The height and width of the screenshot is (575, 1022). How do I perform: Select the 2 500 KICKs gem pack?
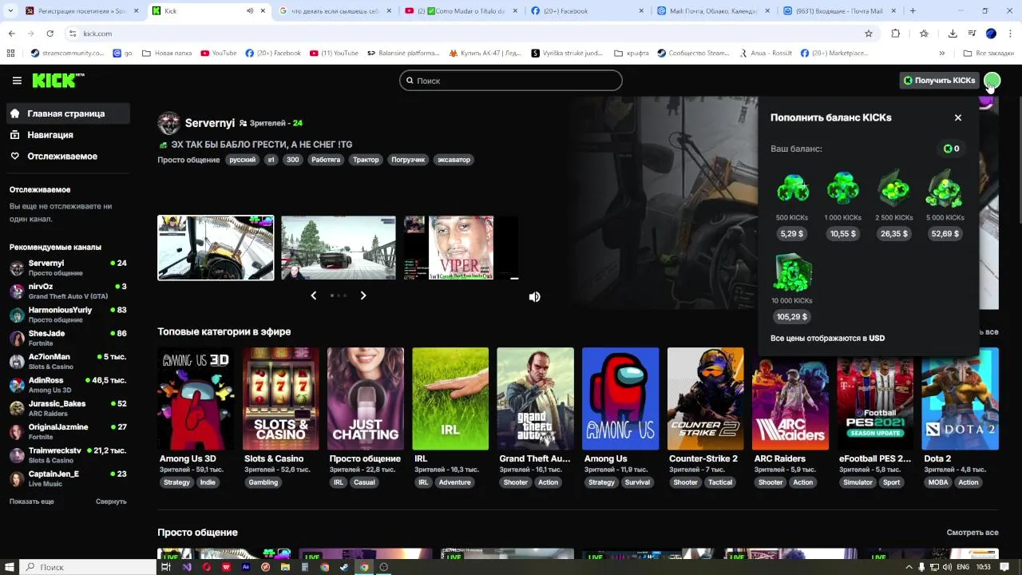pyautogui.click(x=893, y=188)
